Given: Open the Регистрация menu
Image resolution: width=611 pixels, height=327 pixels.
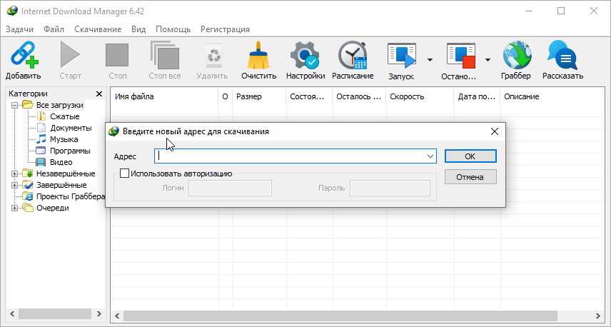Looking at the screenshot, I should click(225, 29).
